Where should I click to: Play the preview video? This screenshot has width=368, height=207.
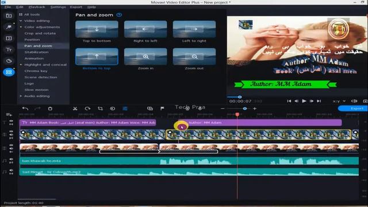pos(304,101)
